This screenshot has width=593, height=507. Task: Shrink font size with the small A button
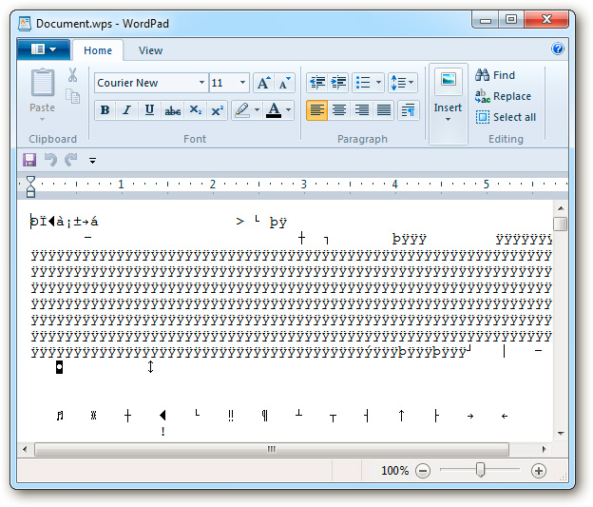(x=284, y=83)
